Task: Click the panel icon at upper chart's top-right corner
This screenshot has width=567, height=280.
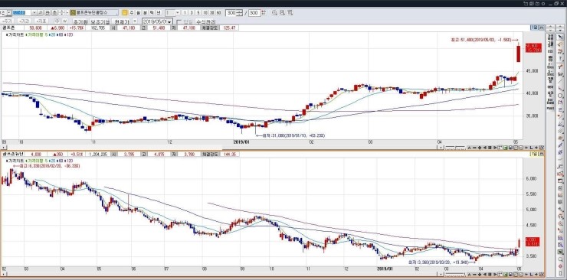Action: [541, 28]
